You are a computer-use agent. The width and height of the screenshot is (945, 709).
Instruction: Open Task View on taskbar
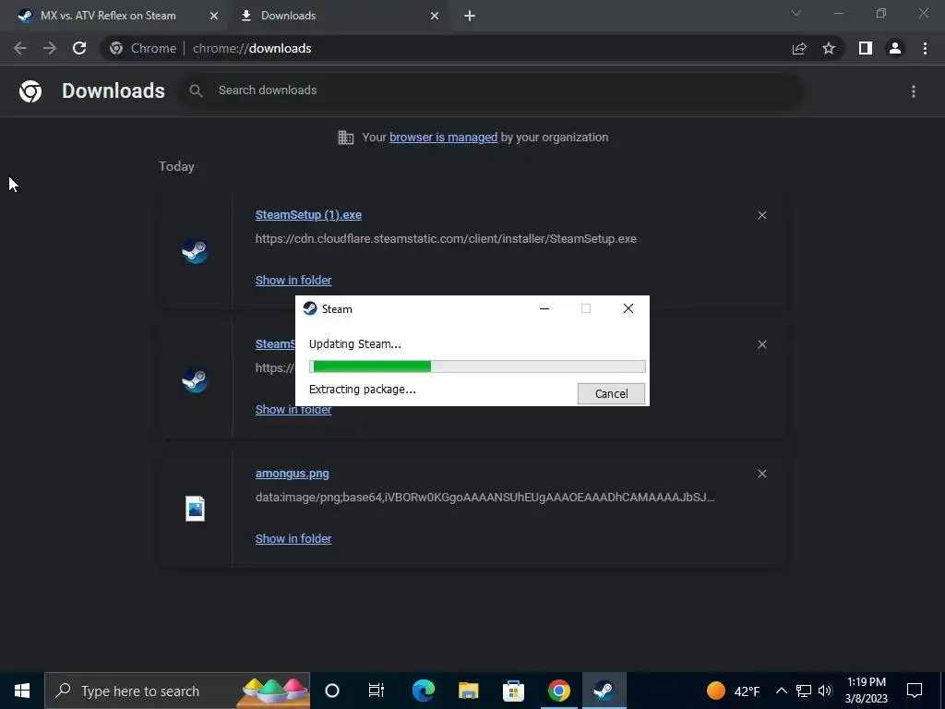[377, 691]
